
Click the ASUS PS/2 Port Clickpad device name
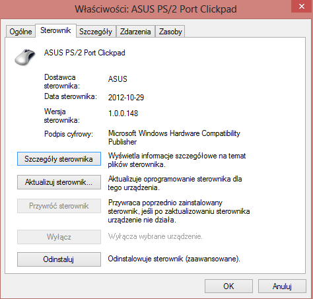click(x=85, y=53)
